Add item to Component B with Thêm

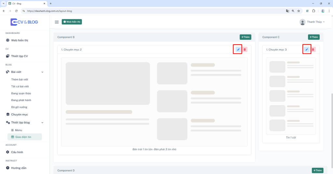pyautogui.click(x=246, y=37)
